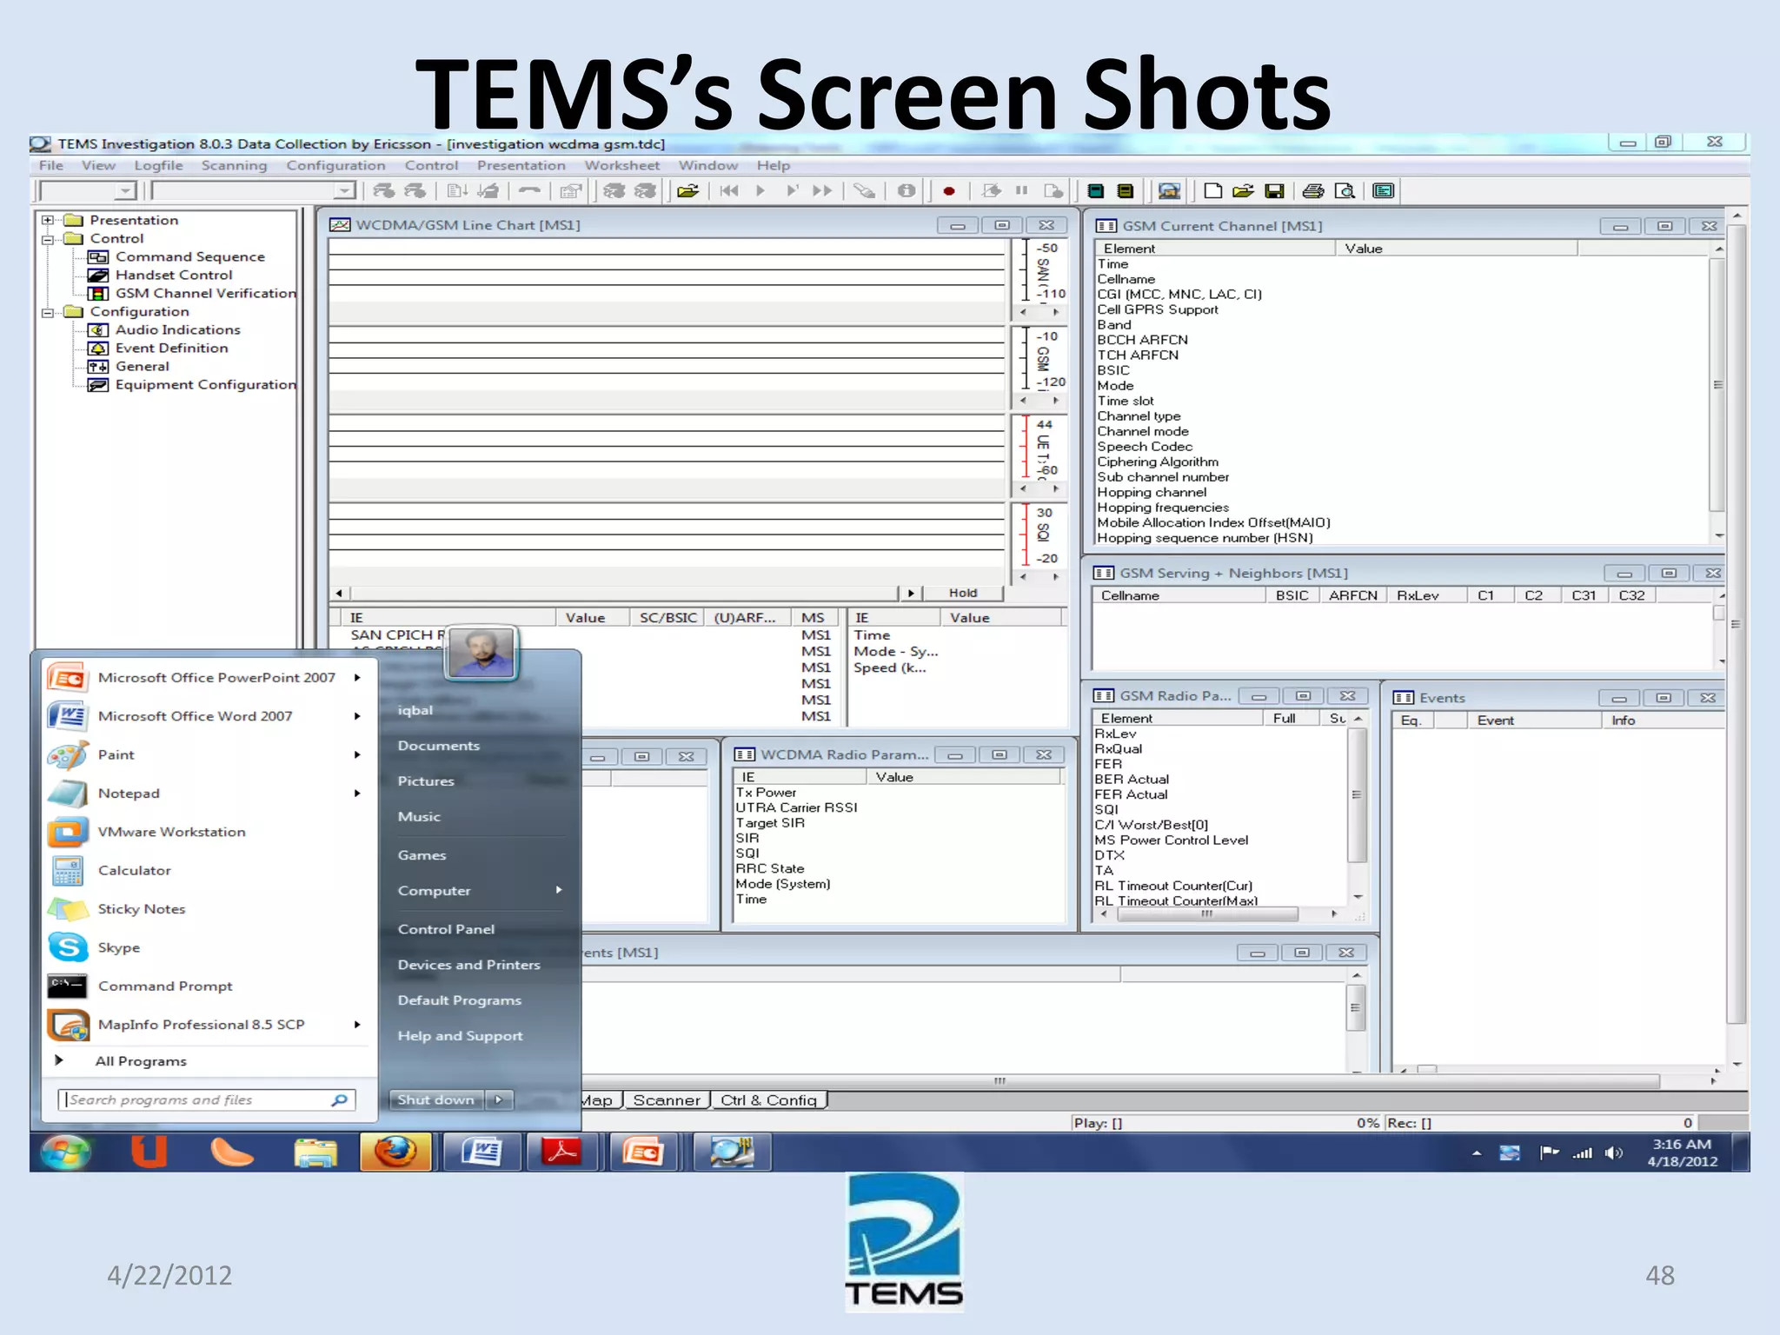Launch Skype from Start menu
Viewport: 1780px width, 1335px height.
[x=118, y=947]
